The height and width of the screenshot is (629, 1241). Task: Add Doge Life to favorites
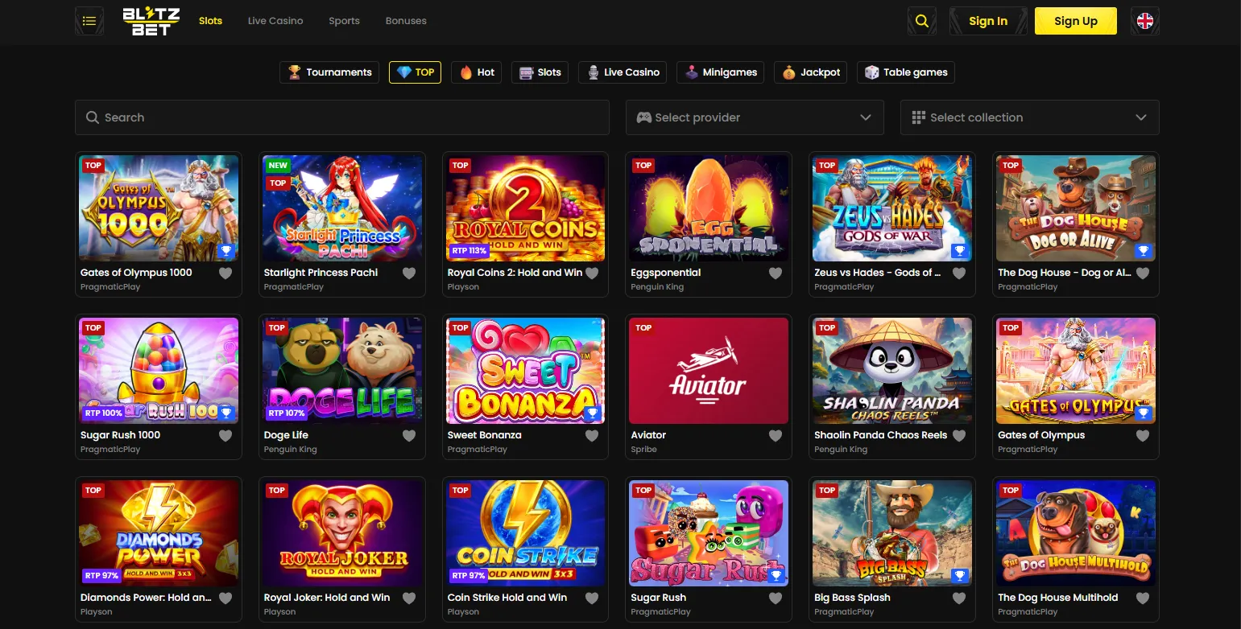[409, 436]
